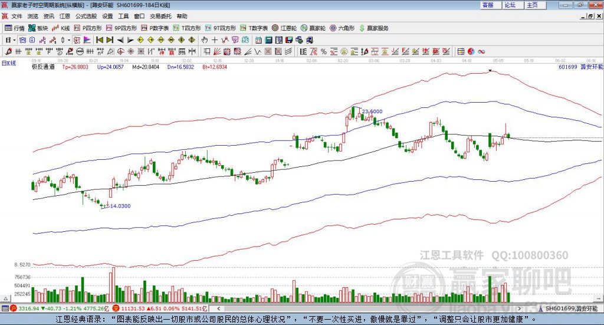Open the 行情 quotes view
Viewport: 604px width, 325px height.
pyautogui.click(x=15, y=28)
